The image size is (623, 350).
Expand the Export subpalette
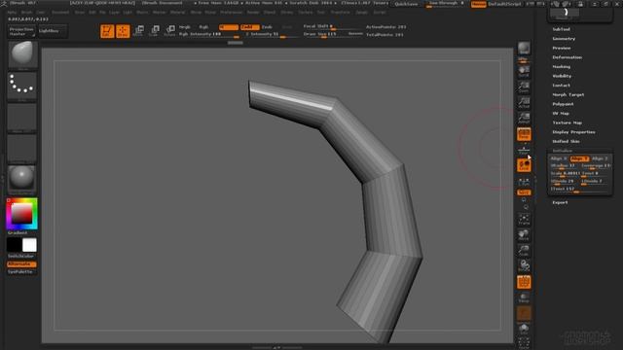tap(560, 202)
